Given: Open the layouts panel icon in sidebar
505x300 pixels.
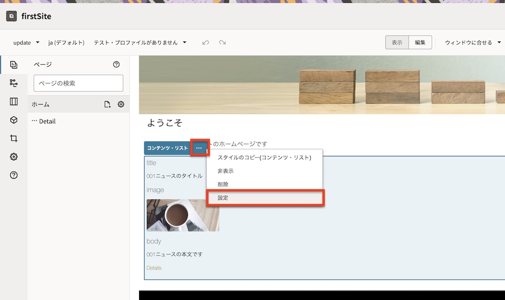Looking at the screenshot, I should pos(14,102).
